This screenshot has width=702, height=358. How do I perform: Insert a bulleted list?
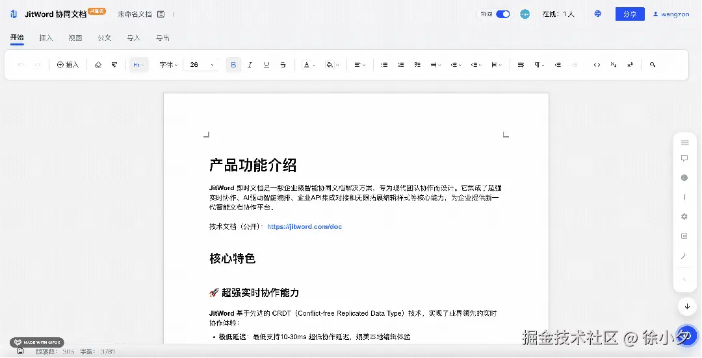(x=384, y=65)
